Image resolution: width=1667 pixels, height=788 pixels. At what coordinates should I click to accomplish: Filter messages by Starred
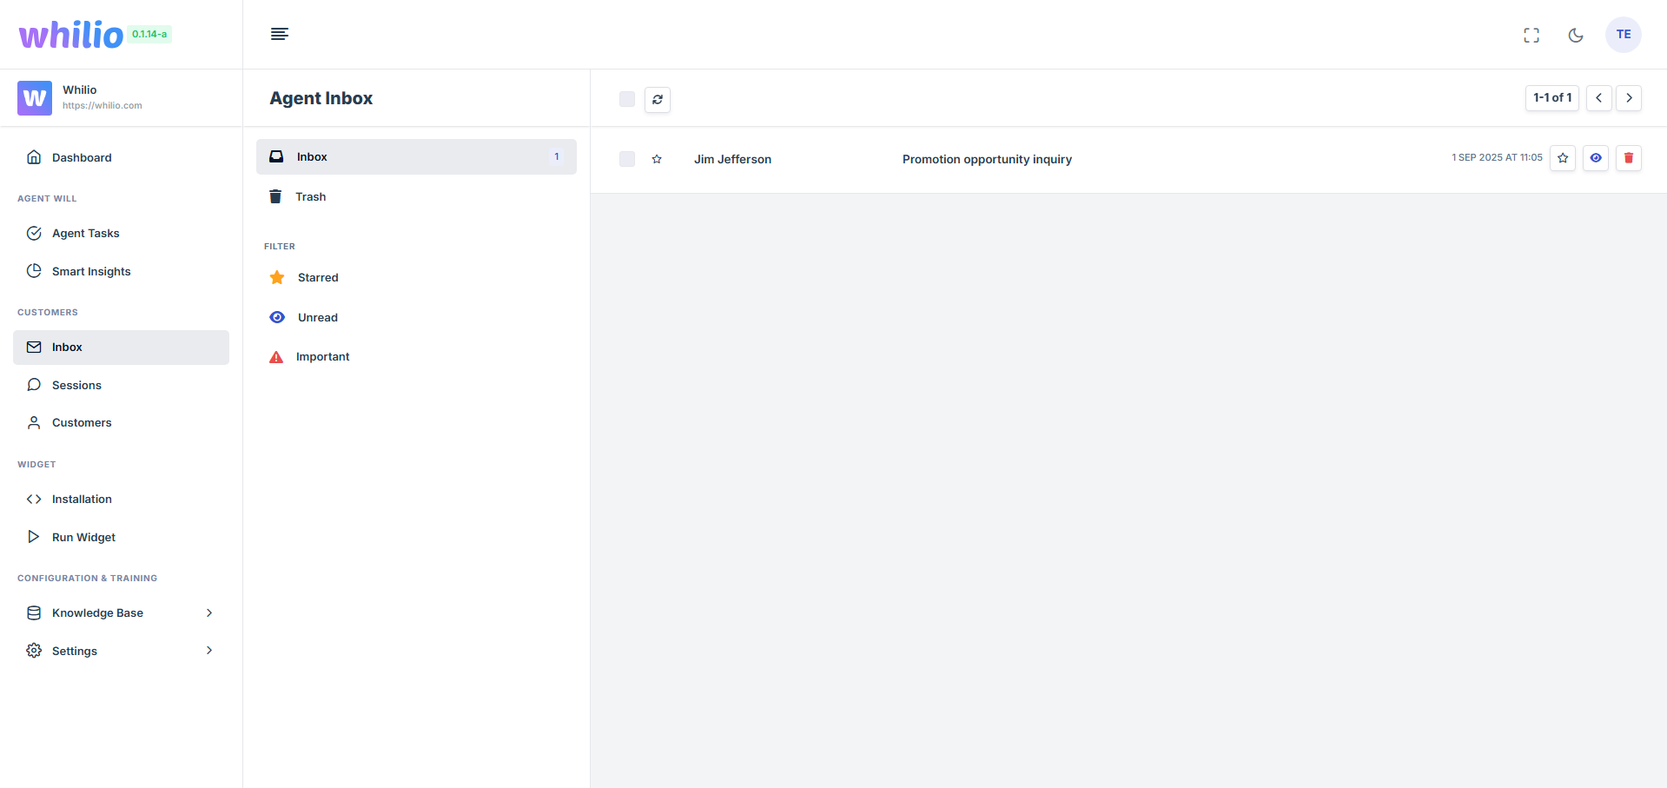317,278
